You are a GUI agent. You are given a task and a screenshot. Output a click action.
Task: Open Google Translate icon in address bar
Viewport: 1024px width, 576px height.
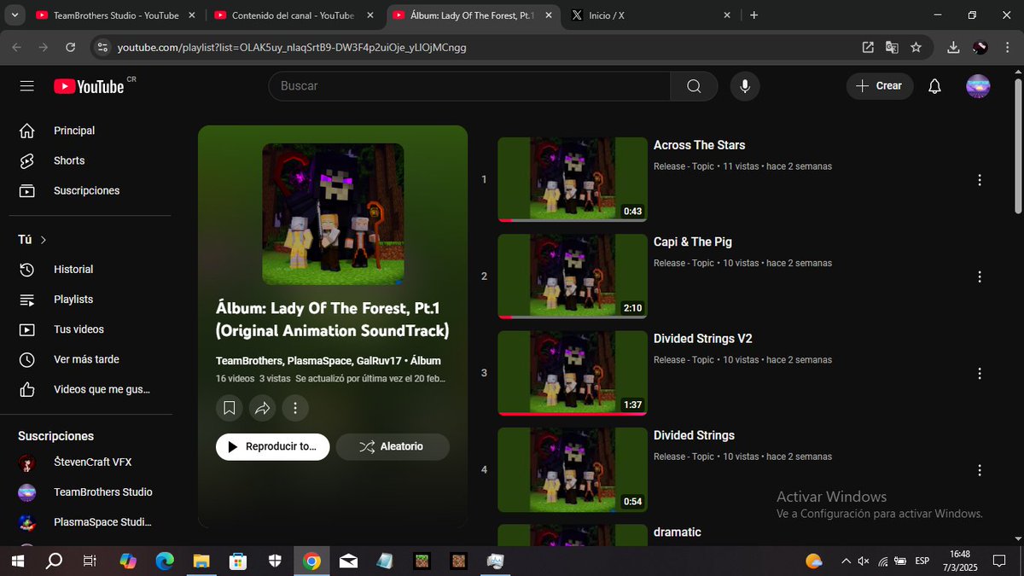[x=892, y=48]
